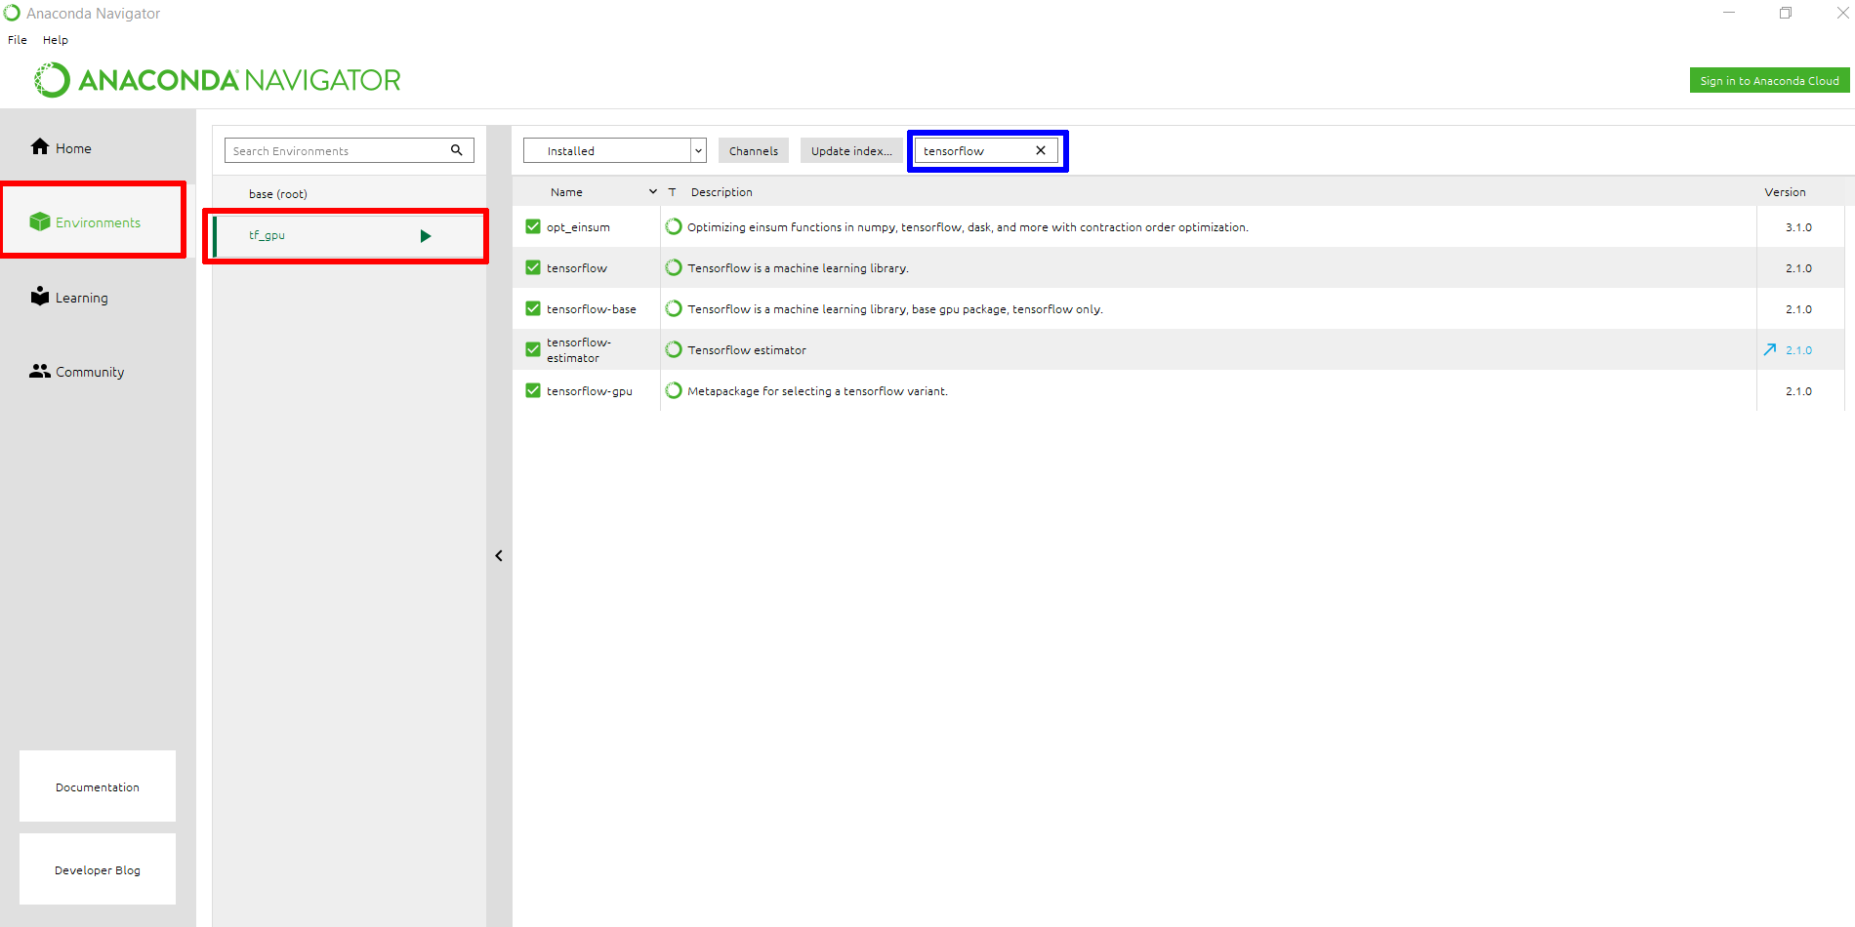Toggle the tensorflow-estimator package checkbox

(x=533, y=349)
